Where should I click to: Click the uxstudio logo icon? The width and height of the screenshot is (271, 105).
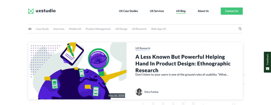[31, 11]
